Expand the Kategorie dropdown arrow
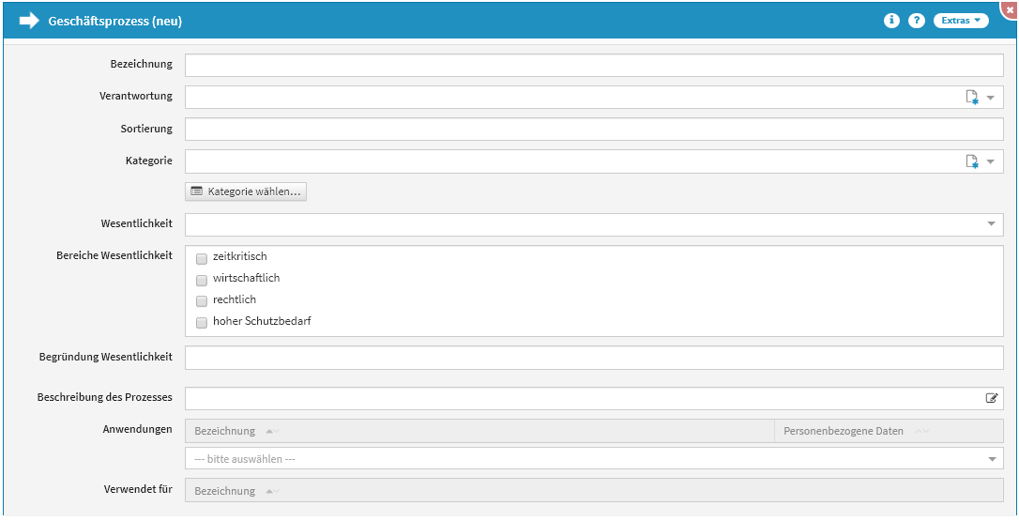The width and height of the screenshot is (1019, 521). point(991,161)
